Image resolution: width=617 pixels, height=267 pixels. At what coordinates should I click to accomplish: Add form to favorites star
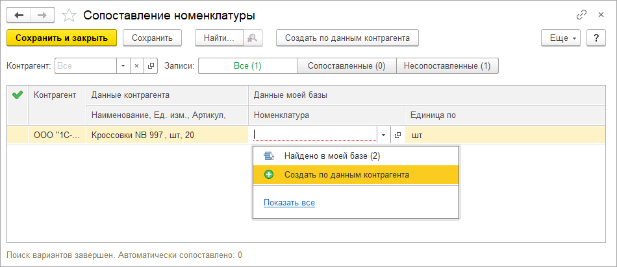click(x=69, y=14)
